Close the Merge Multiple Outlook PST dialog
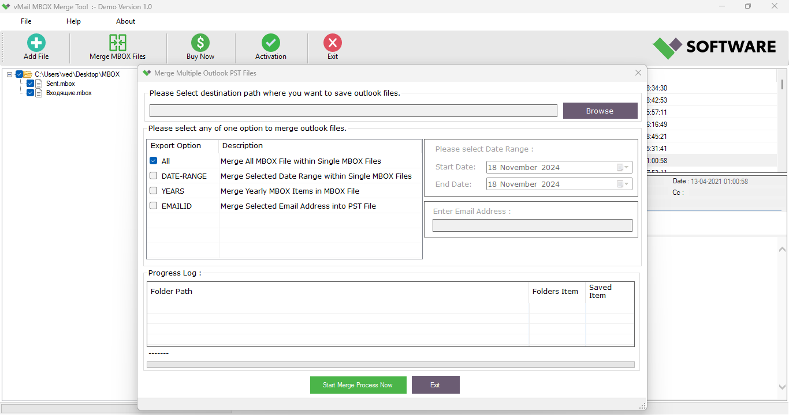Screen dimensions: 789x415 click(x=638, y=73)
